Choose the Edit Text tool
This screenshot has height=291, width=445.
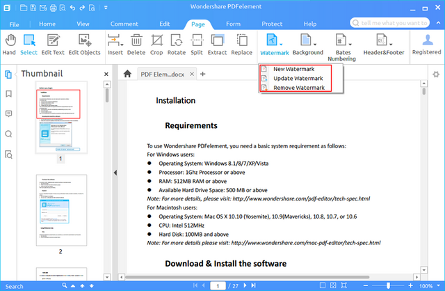point(53,45)
